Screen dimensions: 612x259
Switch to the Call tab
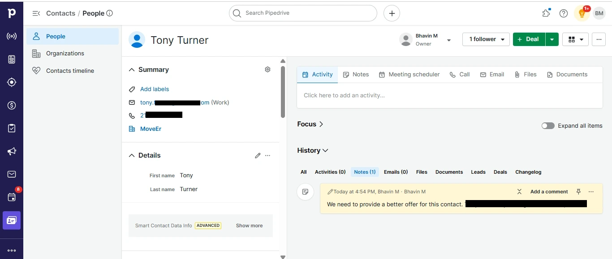pos(460,75)
